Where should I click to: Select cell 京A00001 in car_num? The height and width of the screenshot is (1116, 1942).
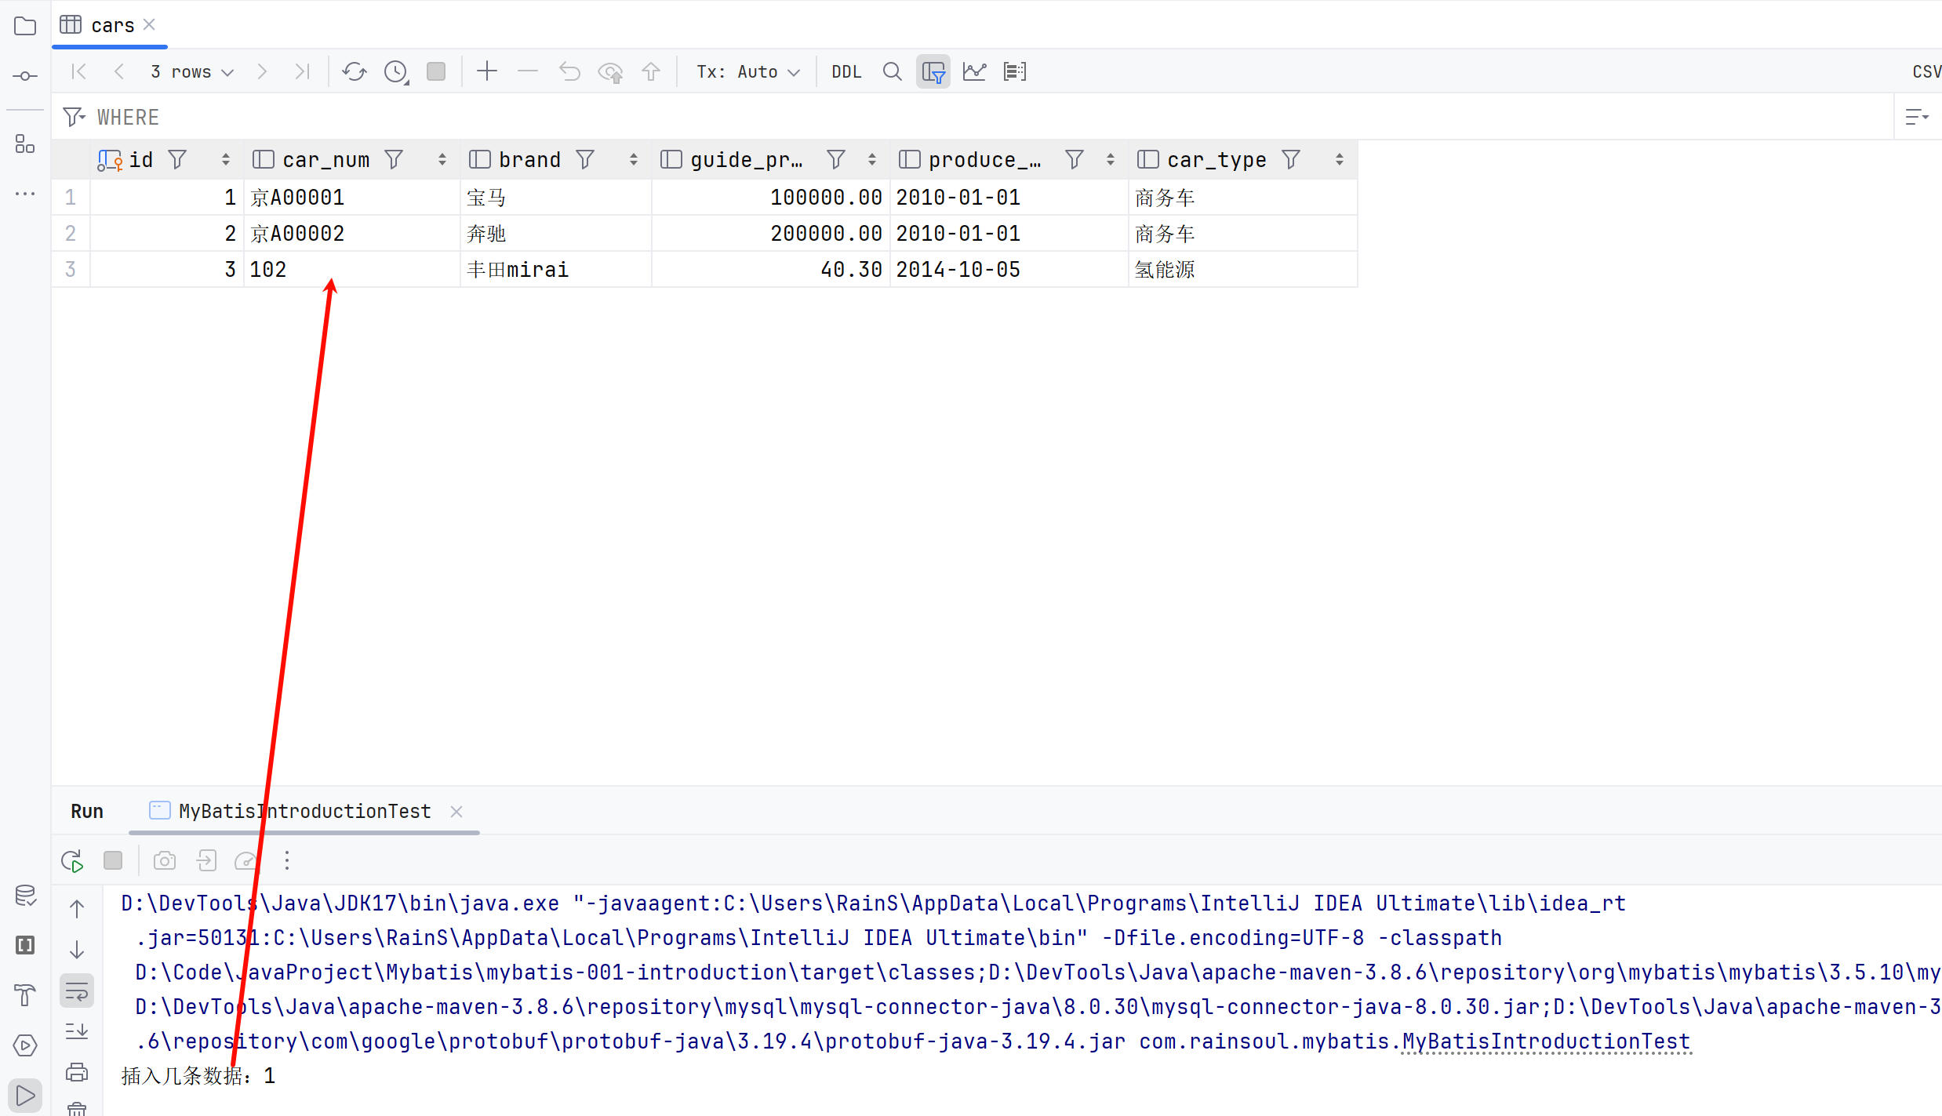tap(352, 198)
